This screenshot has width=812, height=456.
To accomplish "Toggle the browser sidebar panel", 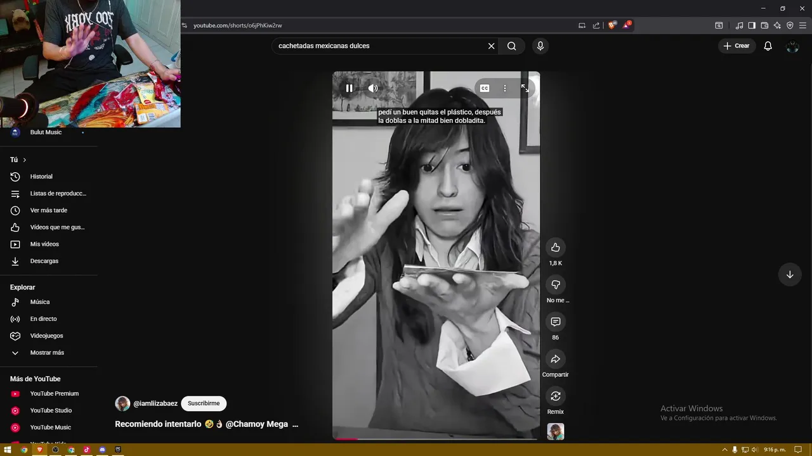I will pyautogui.click(x=752, y=25).
